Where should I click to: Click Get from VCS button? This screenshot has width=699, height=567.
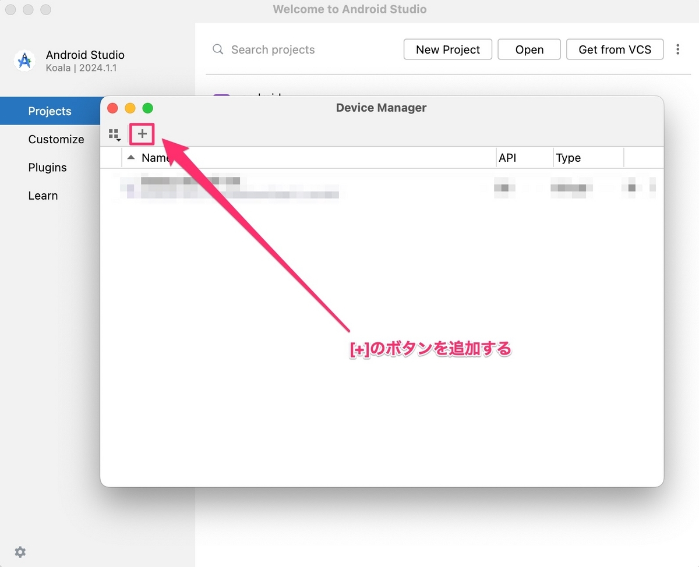(x=615, y=49)
